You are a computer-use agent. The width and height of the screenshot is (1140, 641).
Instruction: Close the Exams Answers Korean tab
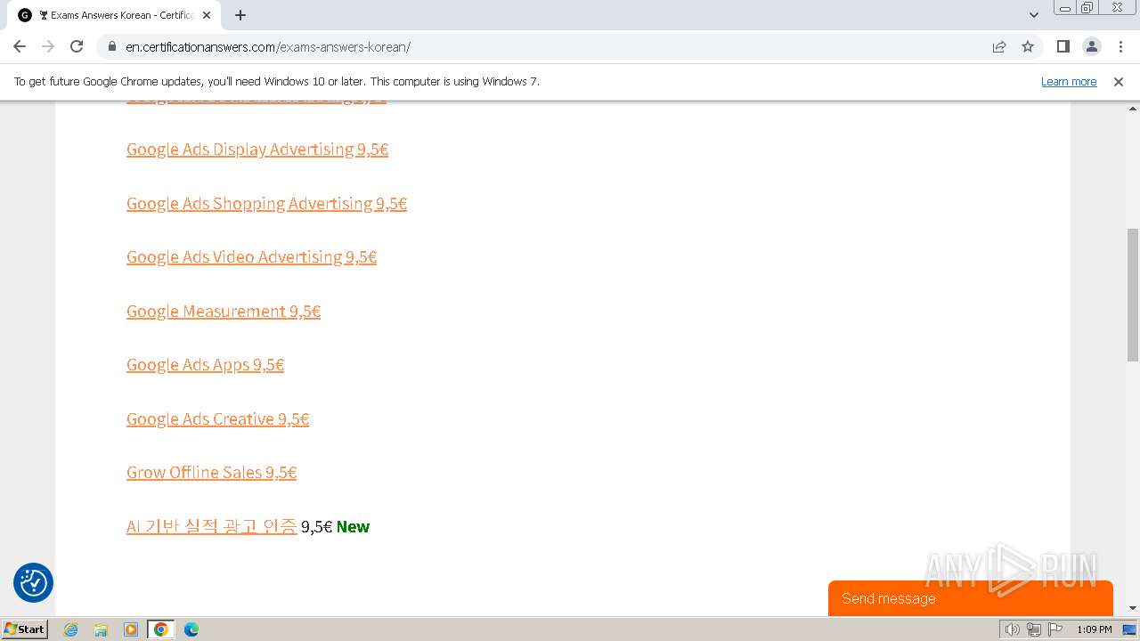pyautogui.click(x=207, y=15)
